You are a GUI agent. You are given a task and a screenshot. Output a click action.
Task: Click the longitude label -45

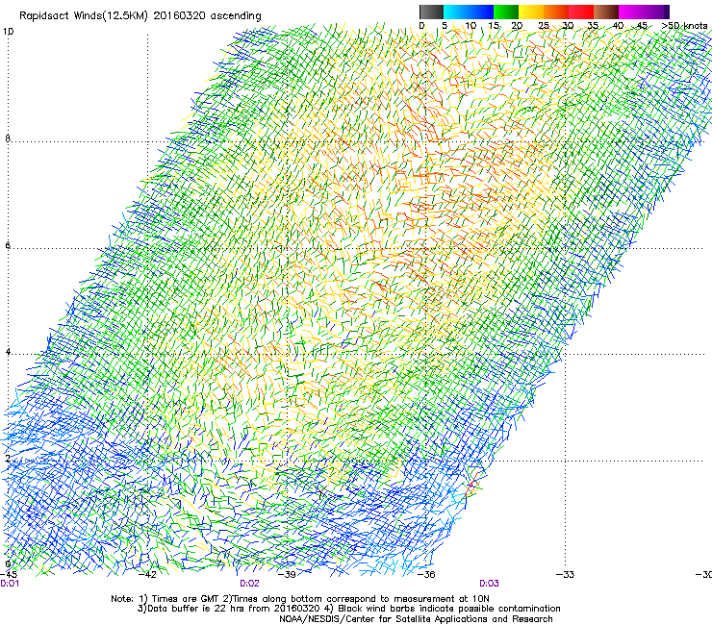(x=8, y=575)
